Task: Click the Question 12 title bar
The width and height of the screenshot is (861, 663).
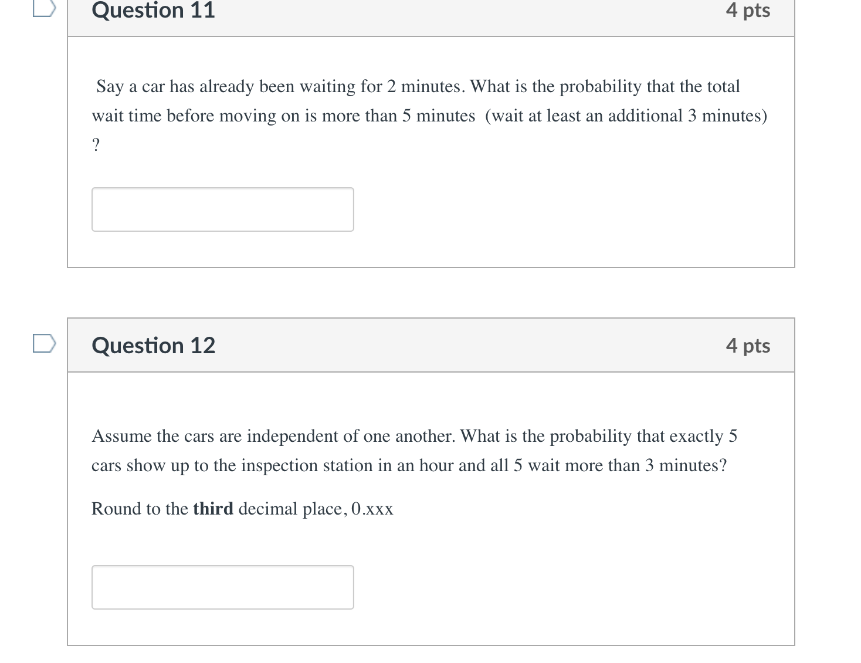Action: [x=431, y=346]
